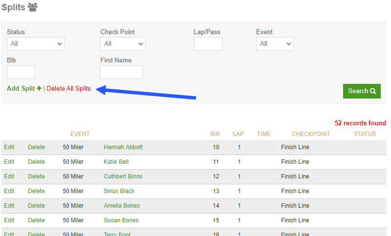
Task: Select the First Name text field
Action: [122, 72]
